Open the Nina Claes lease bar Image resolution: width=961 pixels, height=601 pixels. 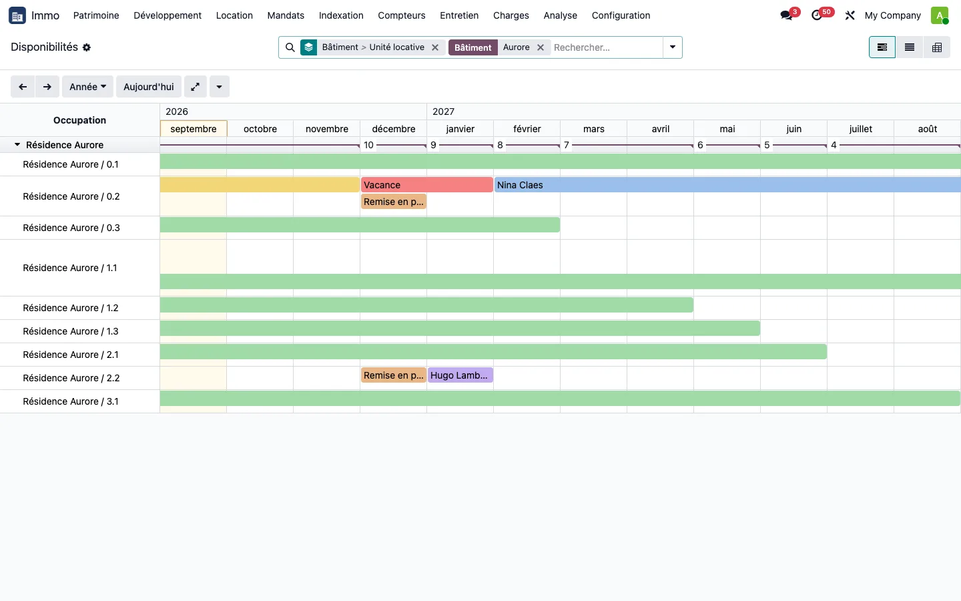tap(727, 185)
